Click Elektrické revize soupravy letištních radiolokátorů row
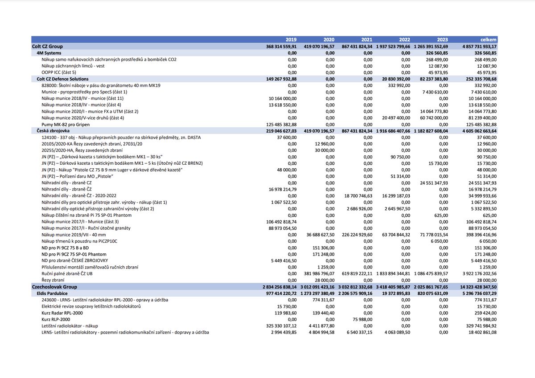This screenshot has height=378, width=535. coord(264,306)
